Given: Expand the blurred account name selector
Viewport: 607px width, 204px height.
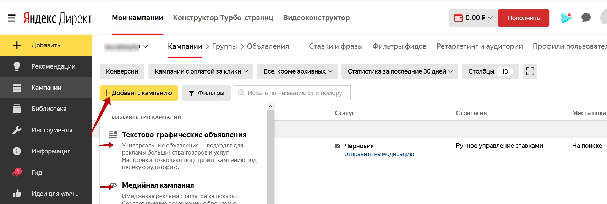Looking at the screenshot, I should point(126,46).
